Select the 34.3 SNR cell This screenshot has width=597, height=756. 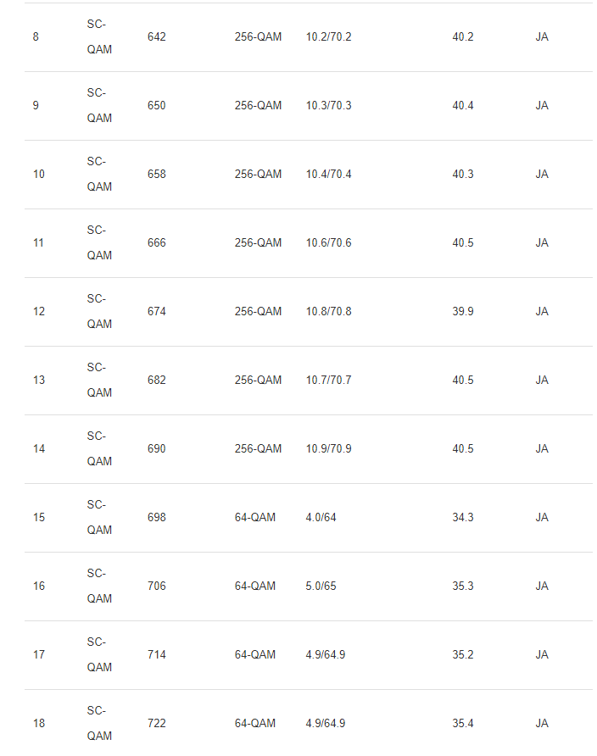(463, 518)
